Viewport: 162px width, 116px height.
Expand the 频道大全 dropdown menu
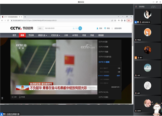point(43,35)
